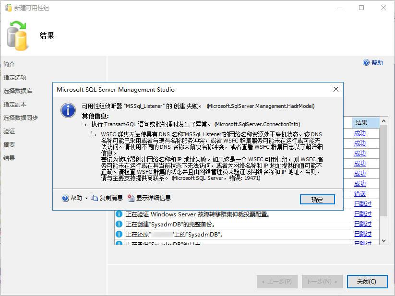Click the results list scrollbar up arrow

pos(383,121)
